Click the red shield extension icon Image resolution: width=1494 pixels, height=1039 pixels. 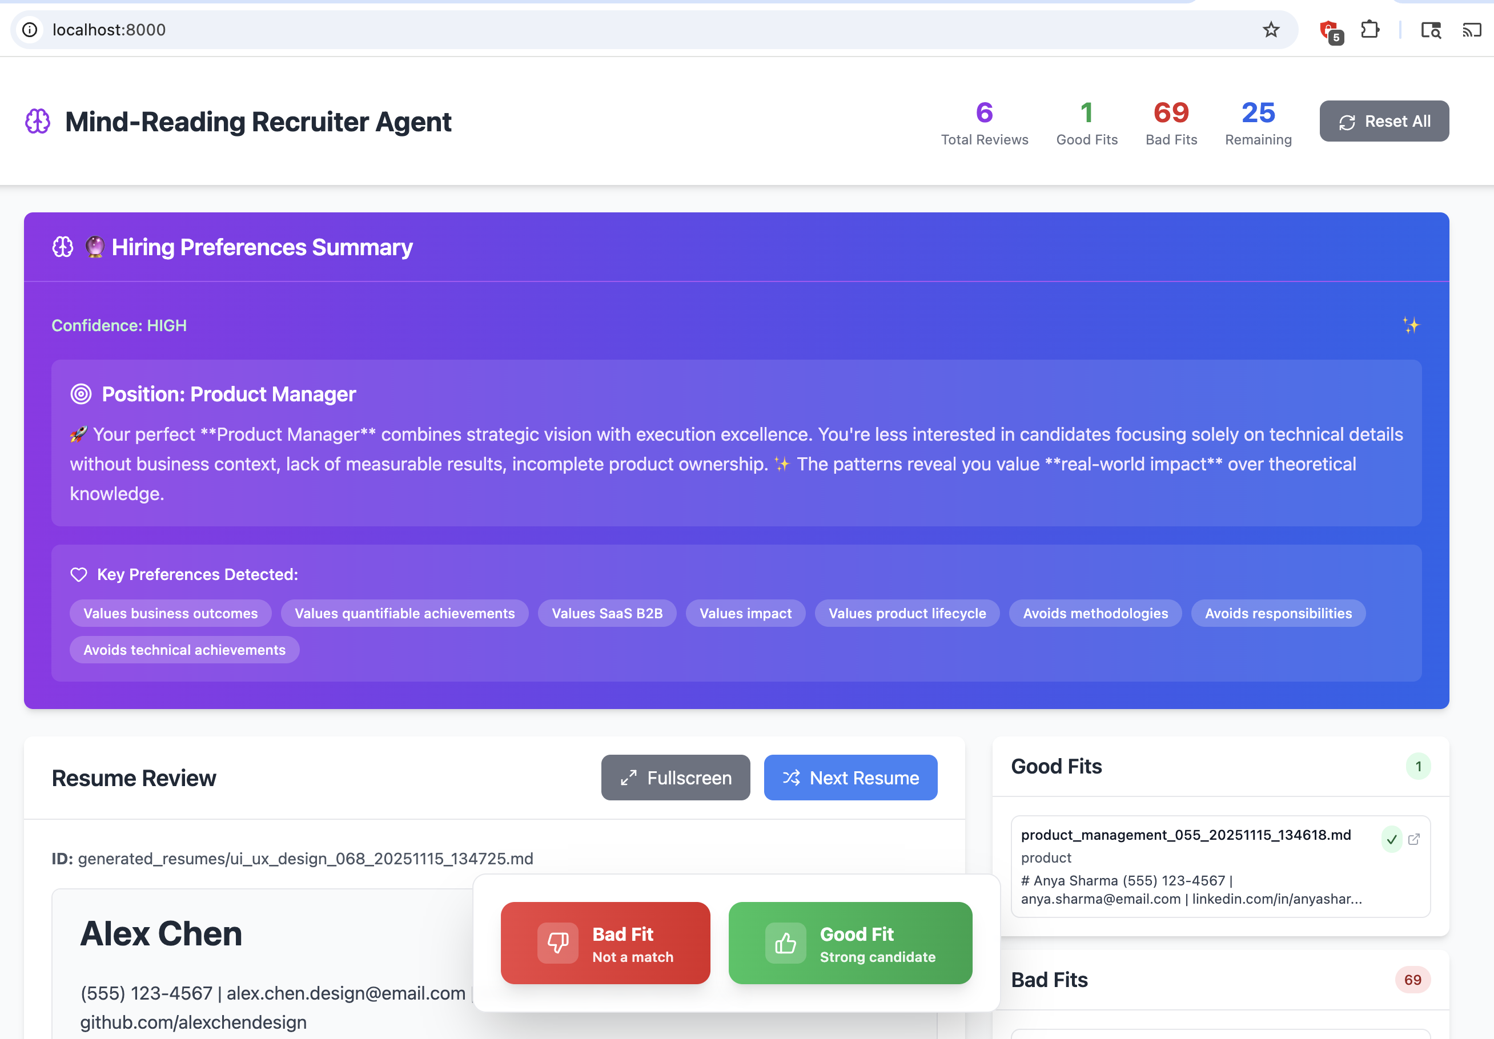click(1329, 30)
